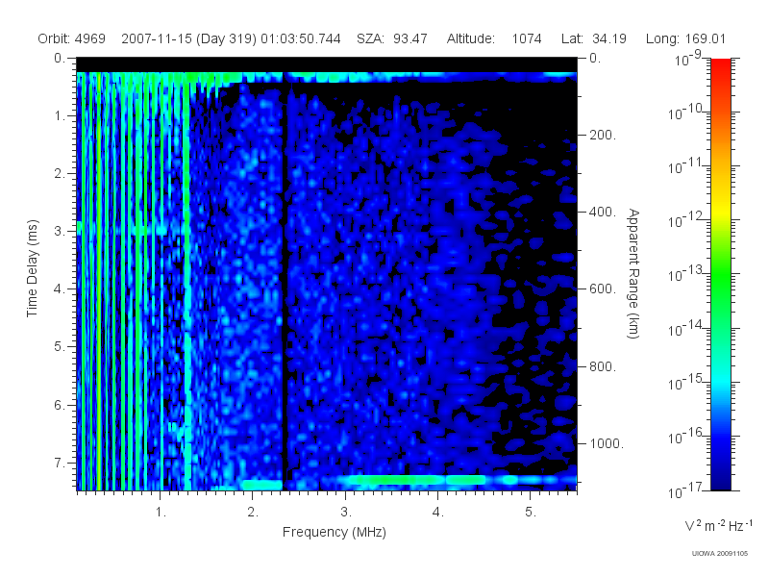
Task: Click the 'Apparent Range (km)' axis label
Action: coord(633,274)
